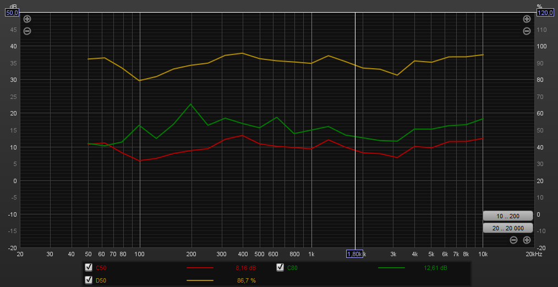This screenshot has width=558, height=287.
Task: Set frequency range to 10 .. 200
Action: (508, 216)
